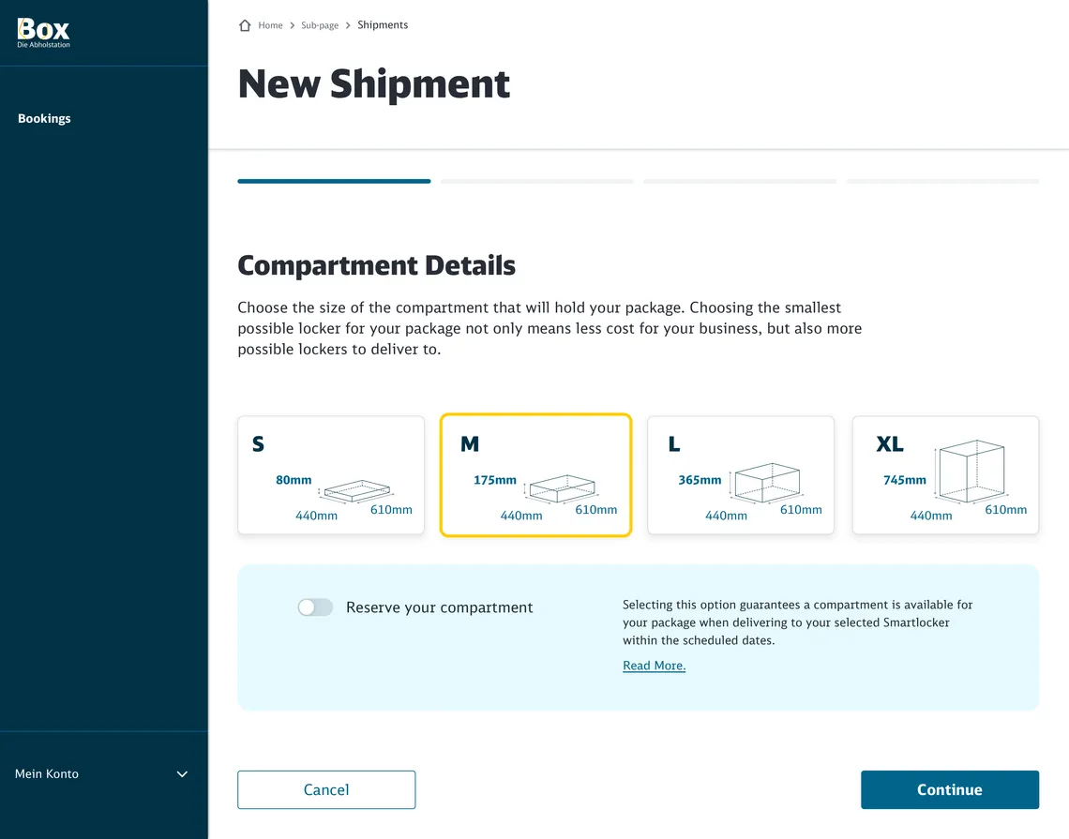The height and width of the screenshot is (839, 1069).
Task: Click the small S compartment box illustration
Action: click(x=357, y=491)
